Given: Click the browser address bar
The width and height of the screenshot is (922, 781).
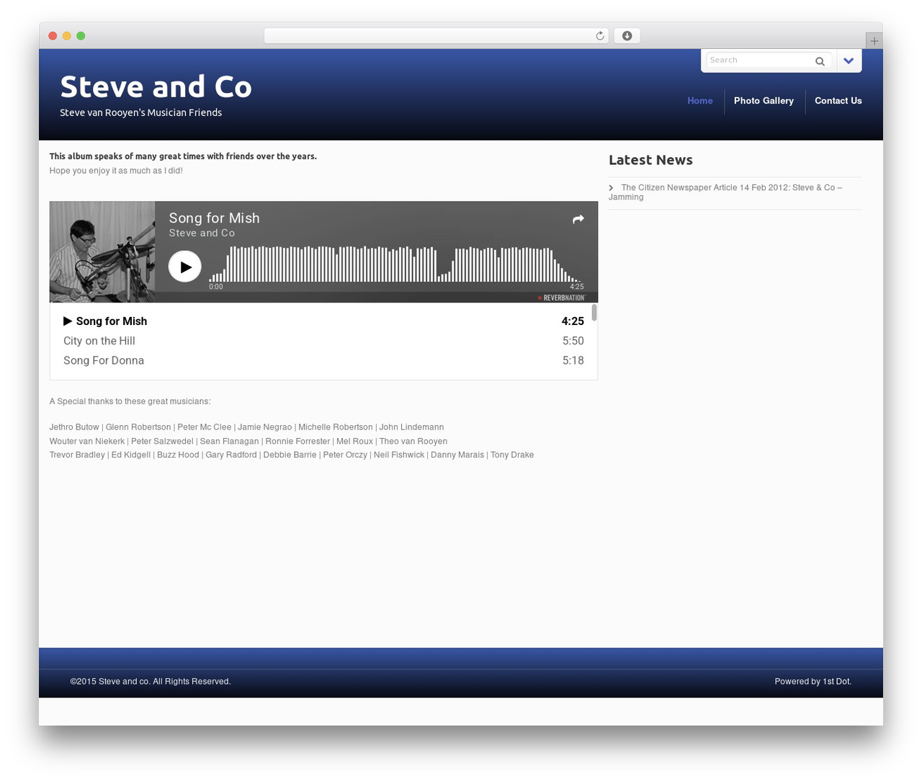Looking at the screenshot, I should coord(436,36).
